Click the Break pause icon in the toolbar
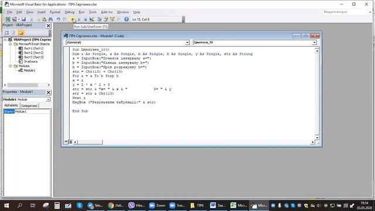 point(79,19)
